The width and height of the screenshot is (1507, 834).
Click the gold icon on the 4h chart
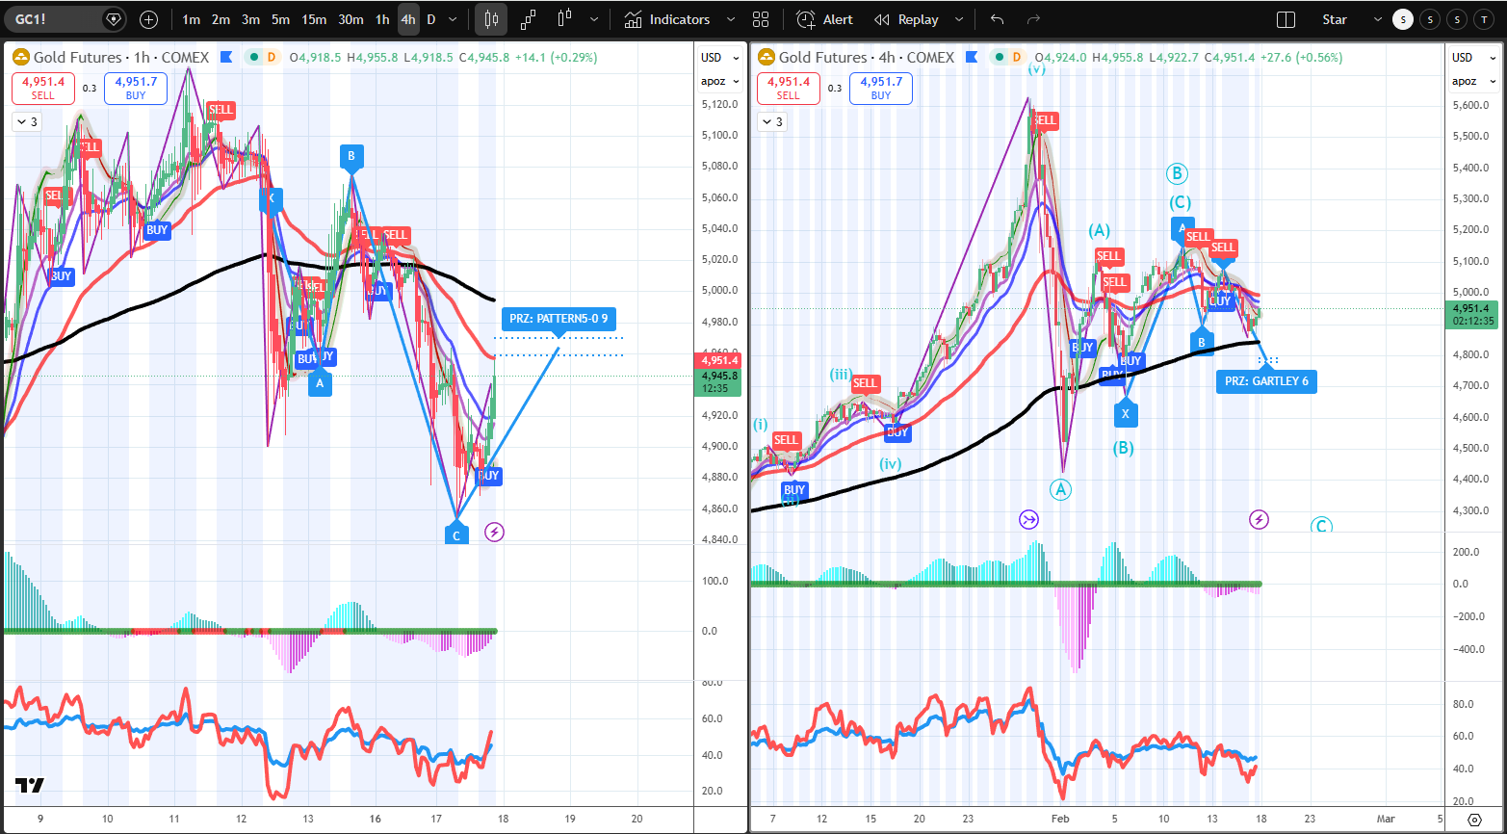tap(766, 57)
